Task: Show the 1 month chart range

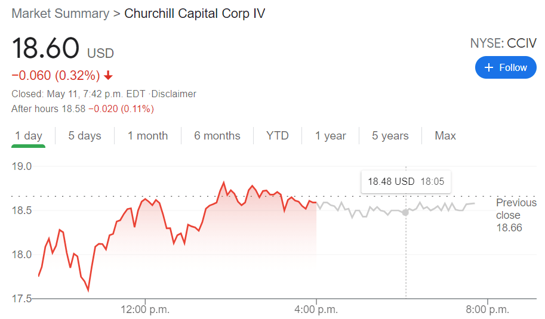Action: [x=147, y=136]
